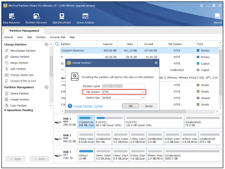Viewport: 225px width, 169px height.
Task: Collapse the Change Partition section
Action: click(x=46, y=44)
